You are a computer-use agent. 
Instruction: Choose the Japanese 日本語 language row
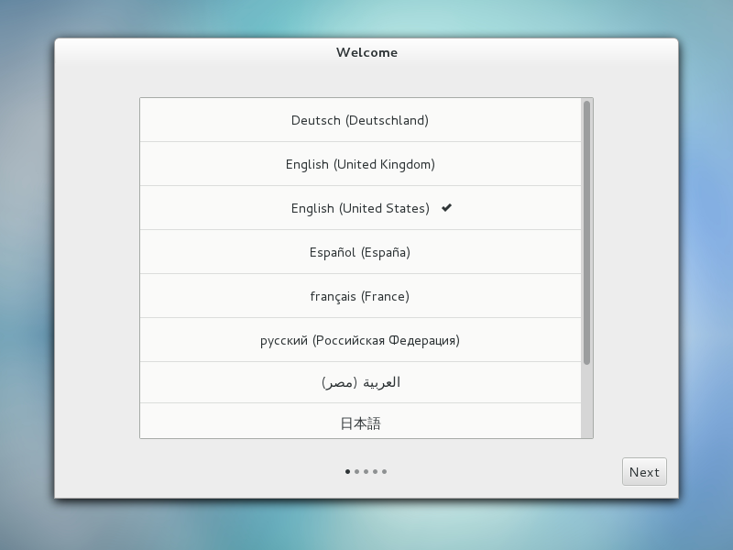[360, 421]
